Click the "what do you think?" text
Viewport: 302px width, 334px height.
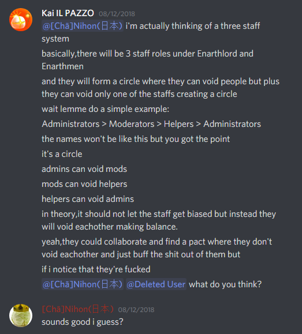click(x=225, y=284)
